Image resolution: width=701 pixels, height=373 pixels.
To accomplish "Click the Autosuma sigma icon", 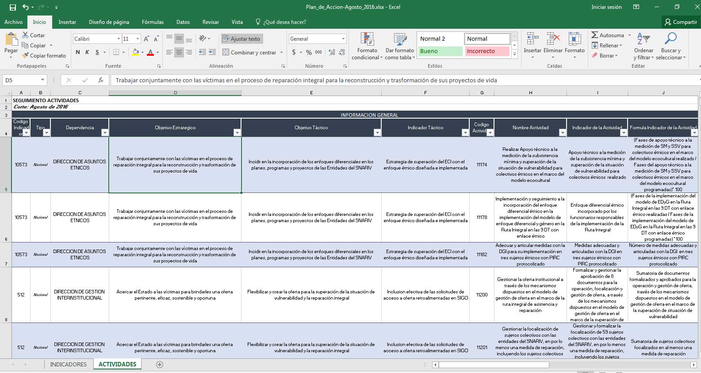I will [595, 35].
